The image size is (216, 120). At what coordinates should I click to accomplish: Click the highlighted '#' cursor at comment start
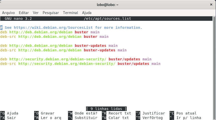point(1,28)
